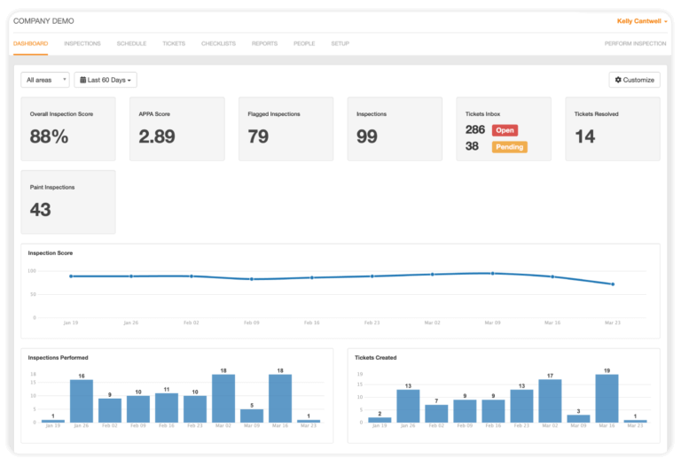Screen dimensions: 681x466
Task: Click the Mar 16 bar in Tickets Created
Action: click(606, 398)
